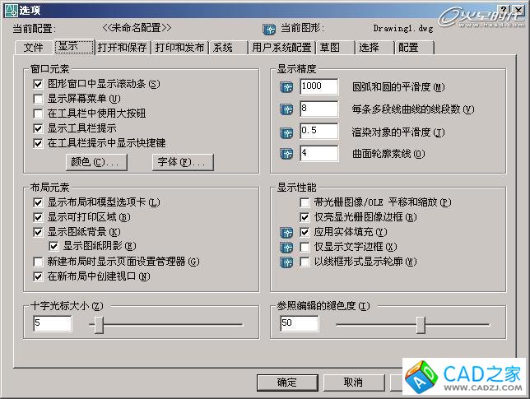Image resolution: width=530 pixels, height=399 pixels.
Task: Enable 新建布局时显示页面设置管理器 checkbox
Action: [x=38, y=262]
